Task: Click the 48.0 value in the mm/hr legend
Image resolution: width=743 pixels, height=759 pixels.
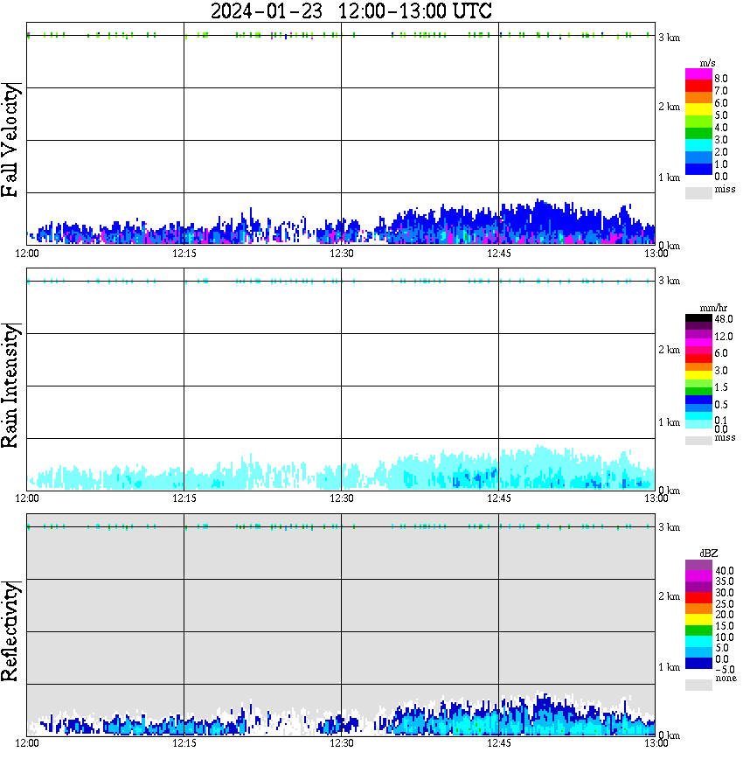Action: (724, 319)
